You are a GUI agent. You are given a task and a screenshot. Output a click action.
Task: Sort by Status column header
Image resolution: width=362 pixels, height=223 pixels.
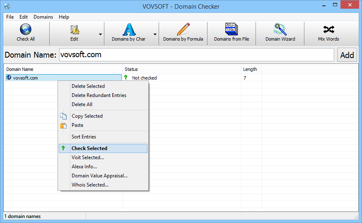(181, 69)
